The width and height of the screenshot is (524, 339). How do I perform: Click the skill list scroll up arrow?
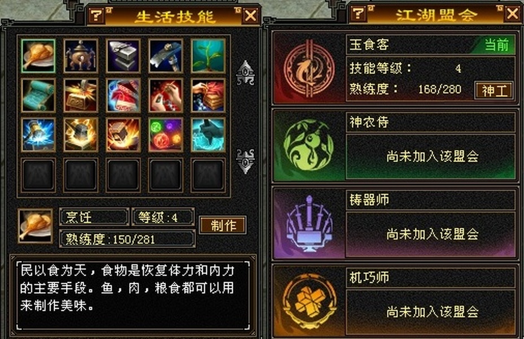pyautogui.click(x=245, y=72)
